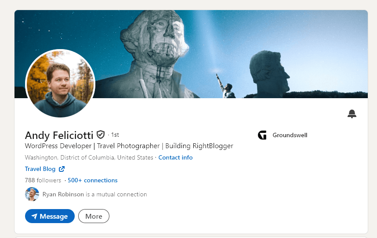Click the 1st connection degree label
The width and height of the screenshot is (377, 238).
click(x=115, y=135)
